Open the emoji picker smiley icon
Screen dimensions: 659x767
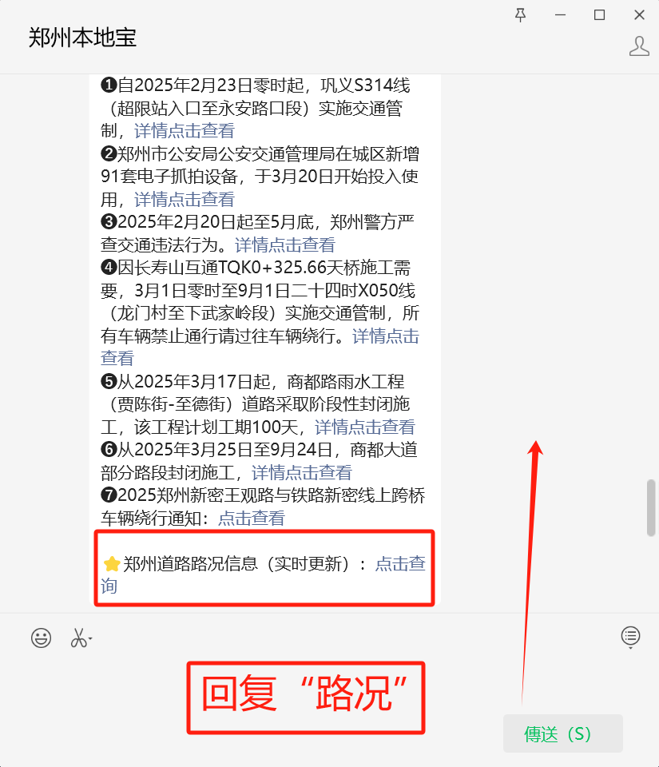click(x=41, y=638)
